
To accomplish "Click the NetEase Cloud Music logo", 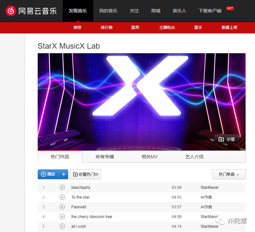I will coord(31,11).
